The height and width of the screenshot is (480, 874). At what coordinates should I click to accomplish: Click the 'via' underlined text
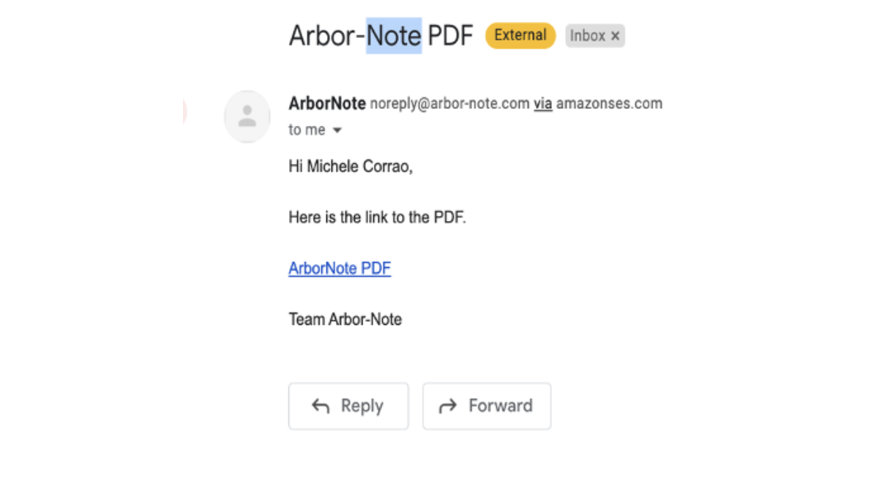coord(543,104)
